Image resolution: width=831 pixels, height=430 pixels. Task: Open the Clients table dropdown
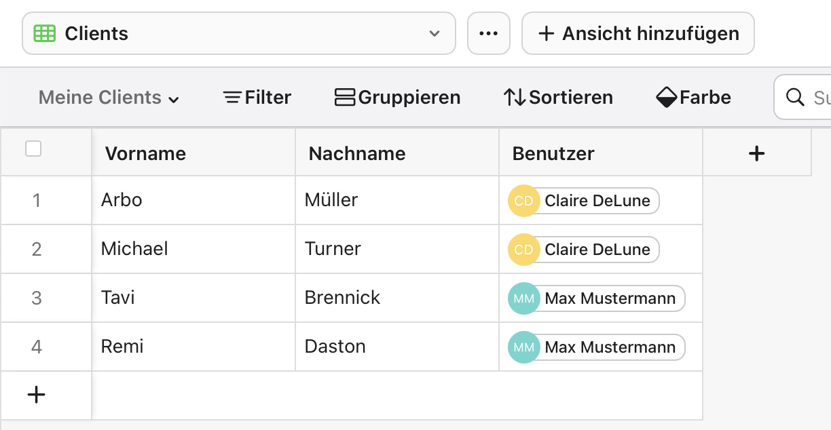click(435, 33)
